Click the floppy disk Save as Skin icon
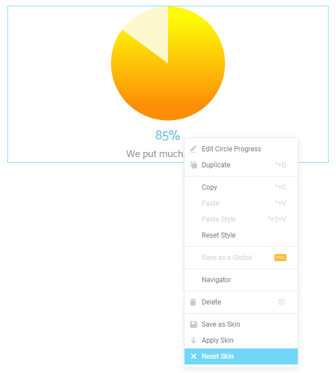The width and height of the screenshot is (336, 373). pos(194,324)
